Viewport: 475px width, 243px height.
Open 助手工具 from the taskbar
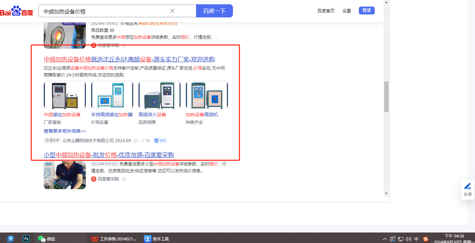point(157,239)
